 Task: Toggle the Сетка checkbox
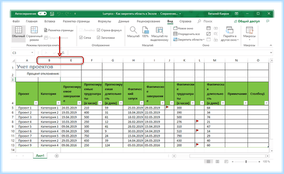tap(81, 38)
